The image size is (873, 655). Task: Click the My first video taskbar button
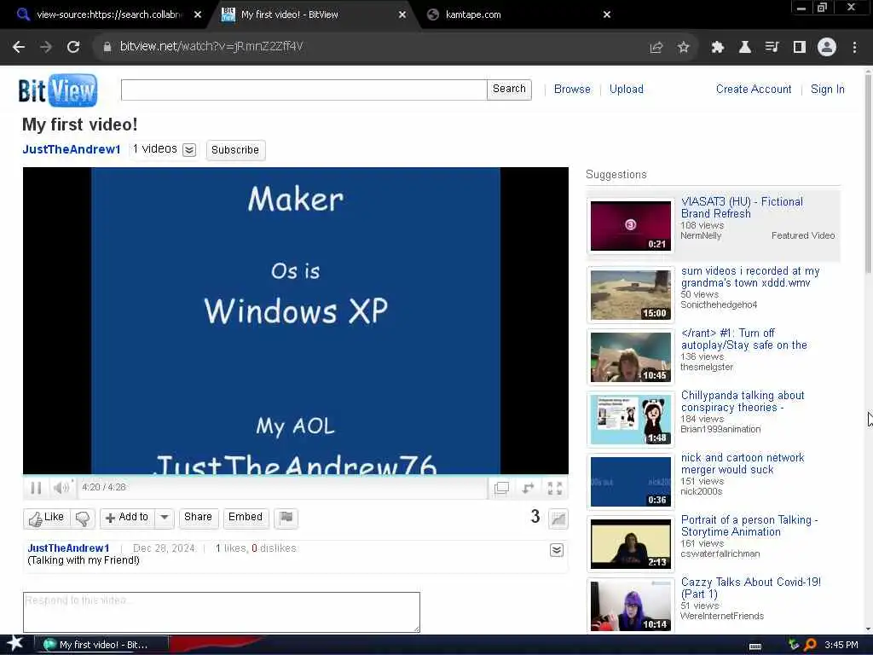click(x=102, y=645)
